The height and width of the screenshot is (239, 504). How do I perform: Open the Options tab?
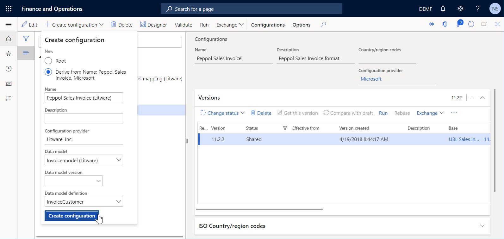(301, 25)
